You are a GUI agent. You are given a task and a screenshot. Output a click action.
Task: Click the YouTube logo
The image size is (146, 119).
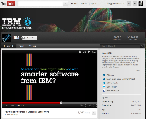pos(8,4)
